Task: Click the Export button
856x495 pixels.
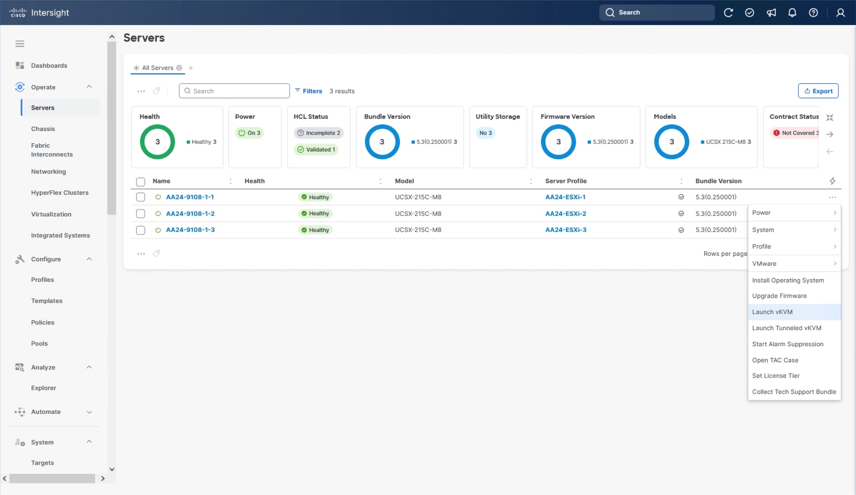Action: (x=818, y=91)
